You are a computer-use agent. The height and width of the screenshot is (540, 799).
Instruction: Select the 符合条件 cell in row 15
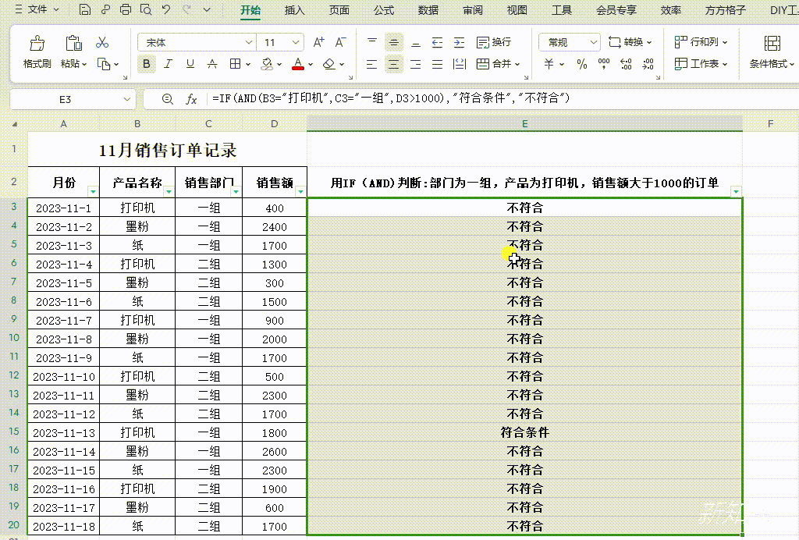(x=524, y=432)
